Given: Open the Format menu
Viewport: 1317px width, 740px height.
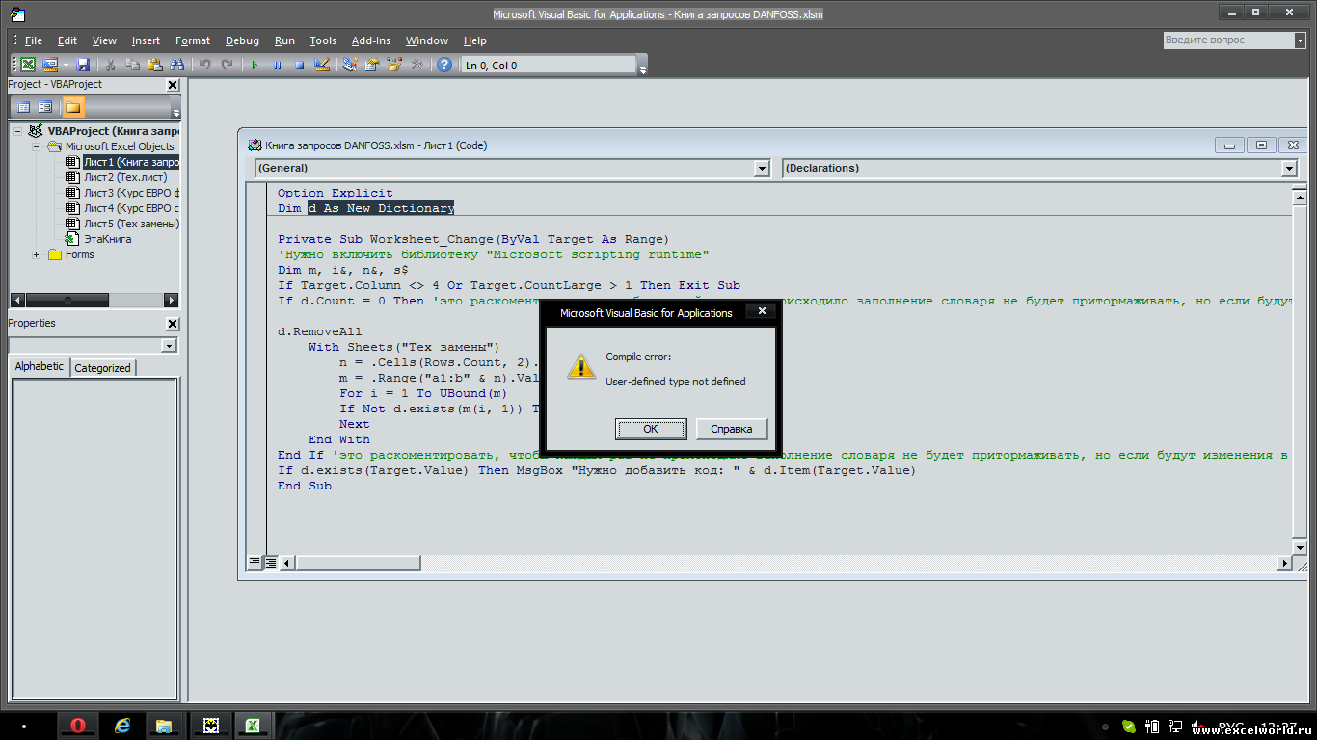Looking at the screenshot, I should pyautogui.click(x=193, y=40).
